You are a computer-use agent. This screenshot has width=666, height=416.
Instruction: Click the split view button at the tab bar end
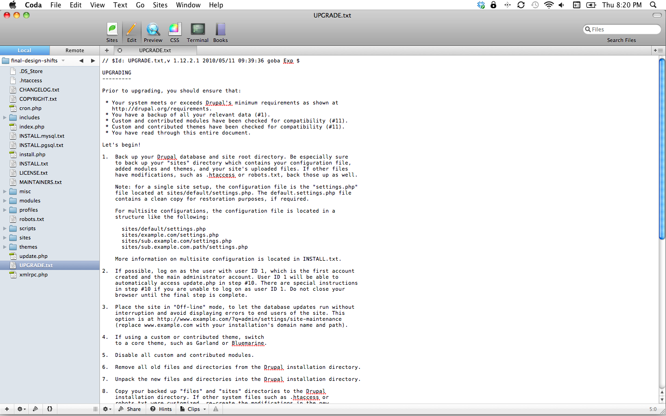coord(659,50)
